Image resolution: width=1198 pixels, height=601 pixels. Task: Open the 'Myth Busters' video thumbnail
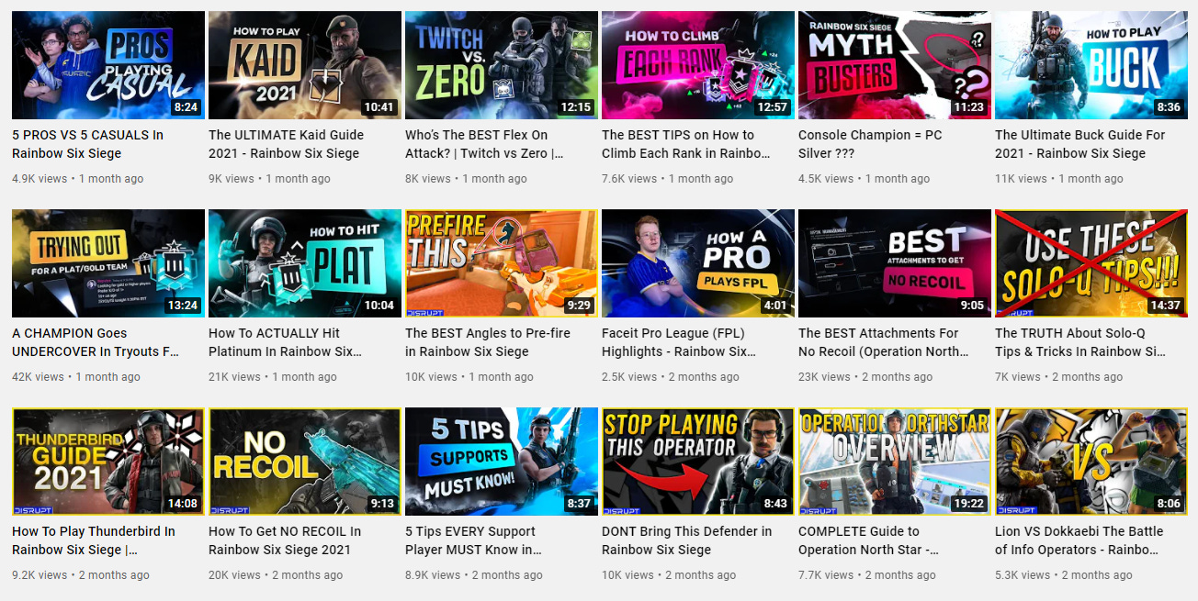(x=895, y=65)
